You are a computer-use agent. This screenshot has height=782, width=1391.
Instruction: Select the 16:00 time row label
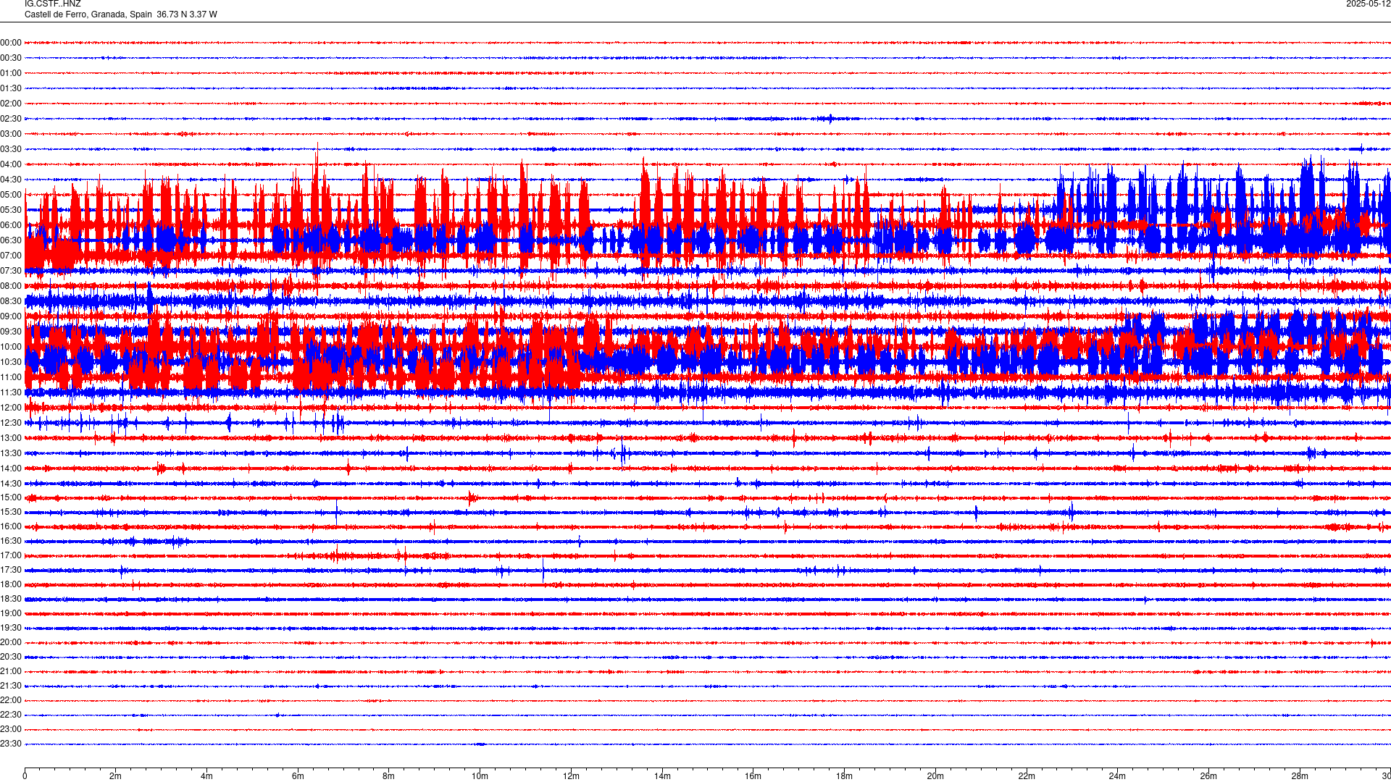(11, 526)
